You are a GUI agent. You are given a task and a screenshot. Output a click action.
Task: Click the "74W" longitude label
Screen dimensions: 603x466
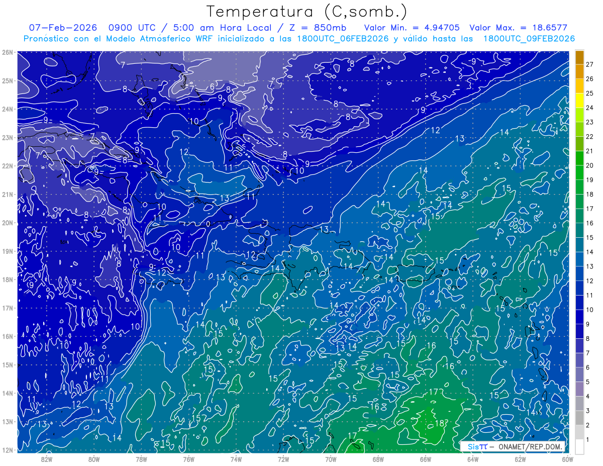(x=236, y=459)
